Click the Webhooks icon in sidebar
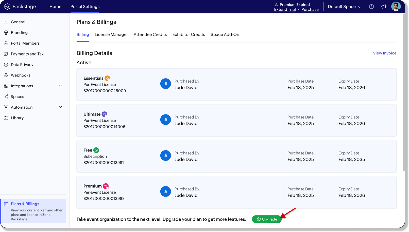The image size is (409, 232). [6, 75]
